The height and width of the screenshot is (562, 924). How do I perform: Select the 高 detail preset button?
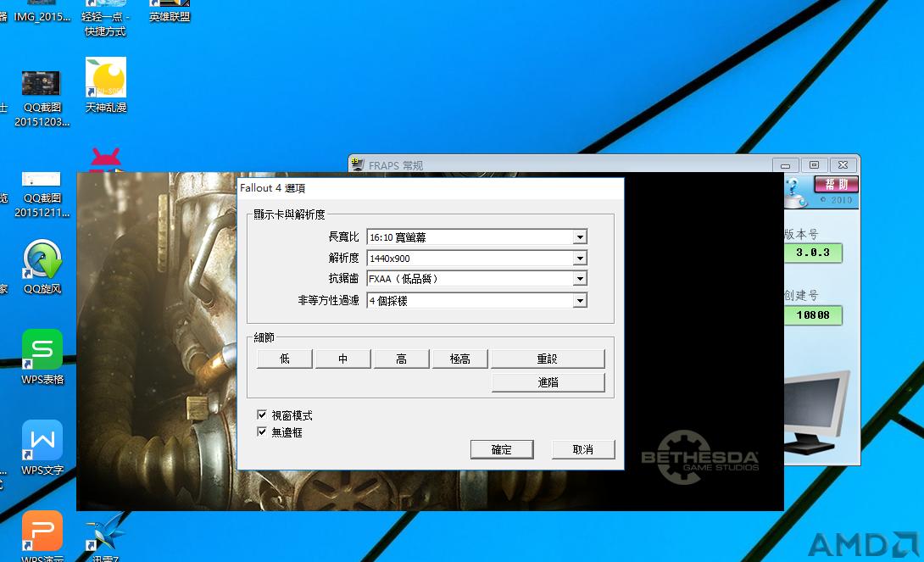coord(401,359)
